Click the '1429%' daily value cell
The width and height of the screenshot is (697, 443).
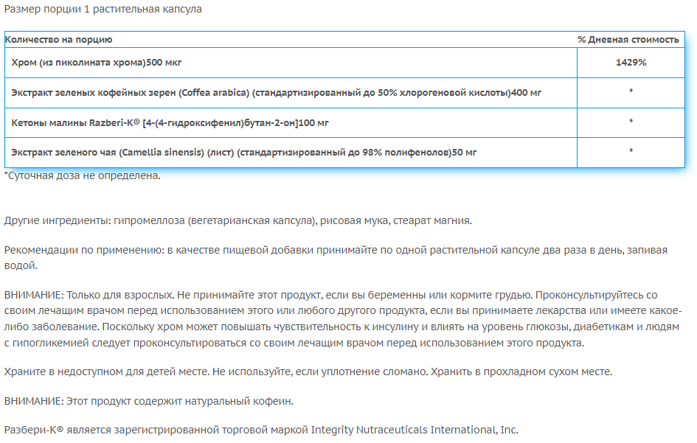coord(631,63)
